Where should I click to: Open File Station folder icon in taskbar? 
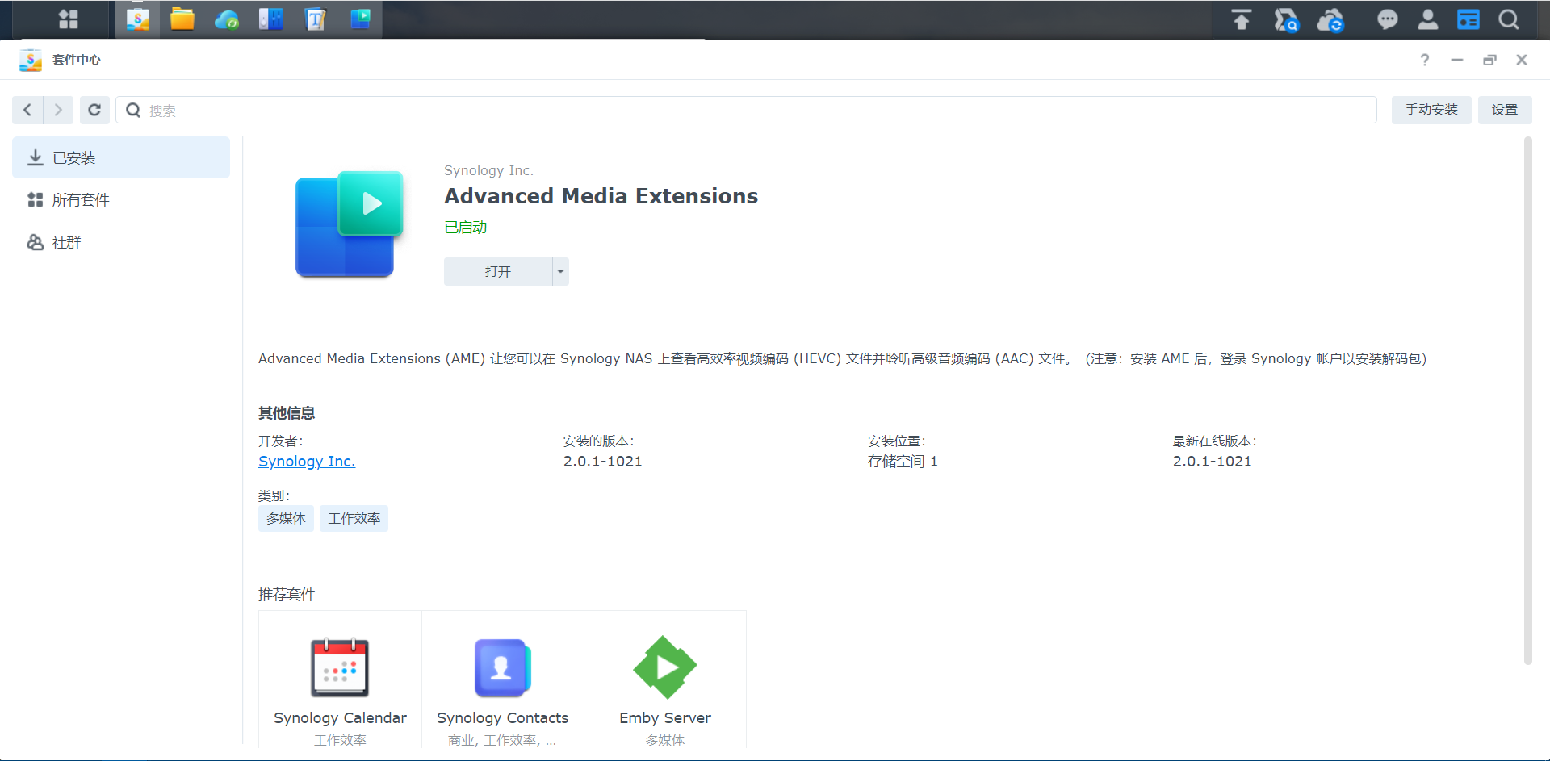tap(182, 19)
